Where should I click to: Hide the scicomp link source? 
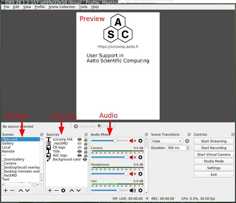[80, 139]
